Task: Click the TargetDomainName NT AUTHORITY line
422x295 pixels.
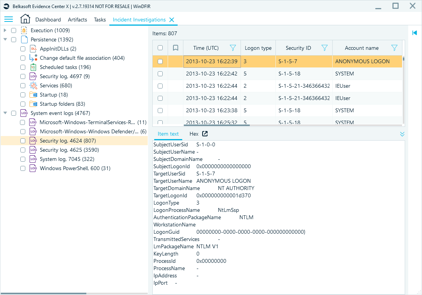Action: pos(204,188)
